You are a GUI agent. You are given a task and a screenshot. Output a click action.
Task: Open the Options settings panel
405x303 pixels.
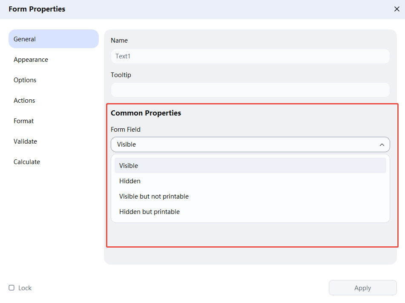tap(25, 80)
